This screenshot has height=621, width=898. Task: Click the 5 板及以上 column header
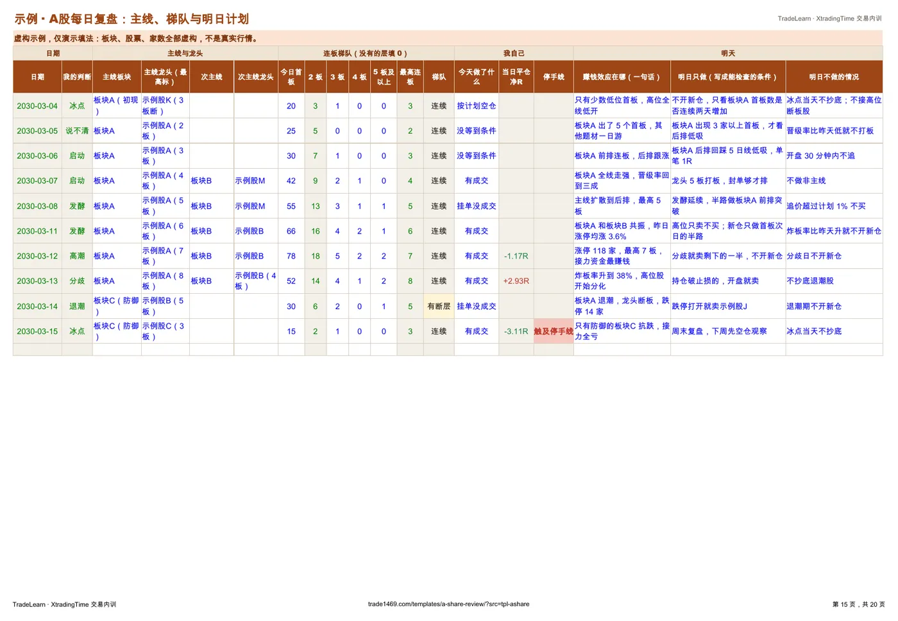[x=384, y=77]
